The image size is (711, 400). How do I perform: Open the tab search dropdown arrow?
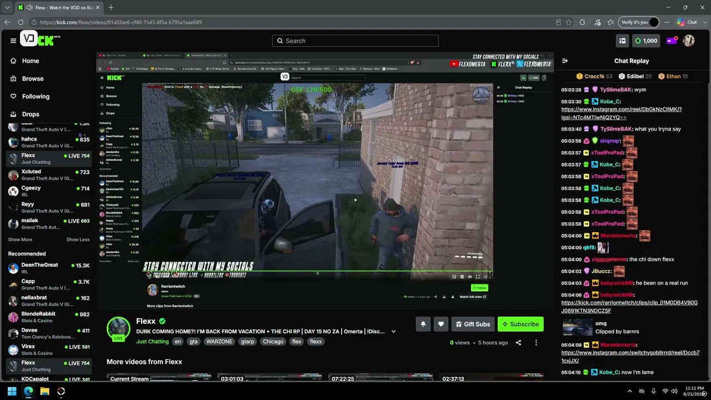[7, 8]
